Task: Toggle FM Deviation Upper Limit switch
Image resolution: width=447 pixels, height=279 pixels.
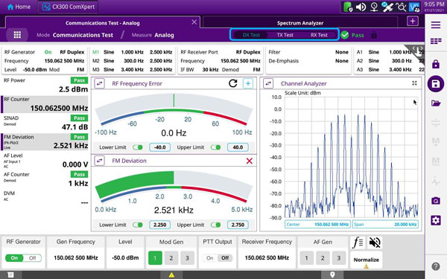Action: [x=215, y=225]
